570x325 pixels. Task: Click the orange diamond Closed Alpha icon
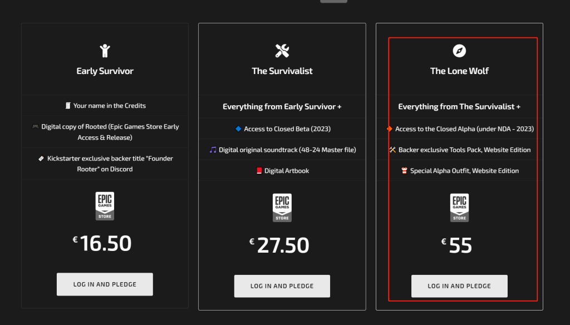point(389,129)
